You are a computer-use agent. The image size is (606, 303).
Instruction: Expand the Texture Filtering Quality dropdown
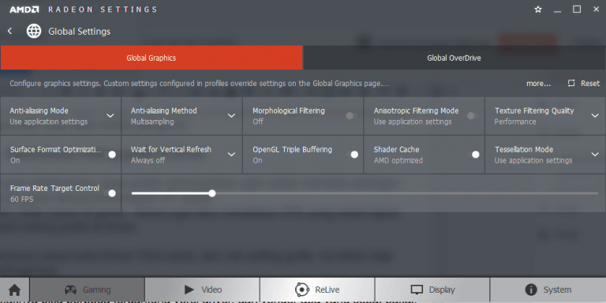(x=595, y=115)
